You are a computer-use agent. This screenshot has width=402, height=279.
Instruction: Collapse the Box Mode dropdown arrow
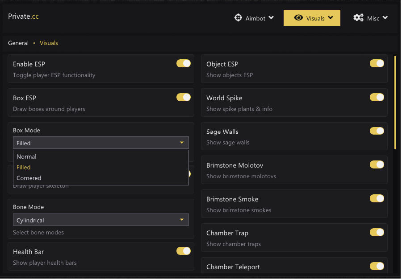point(182,143)
